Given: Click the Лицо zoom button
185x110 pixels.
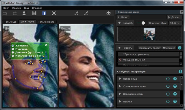Looking at the screenshot, I should [x=164, y=23].
